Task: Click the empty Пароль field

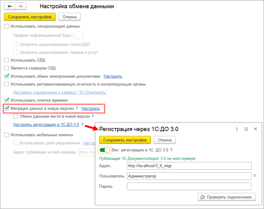Action: (189, 187)
